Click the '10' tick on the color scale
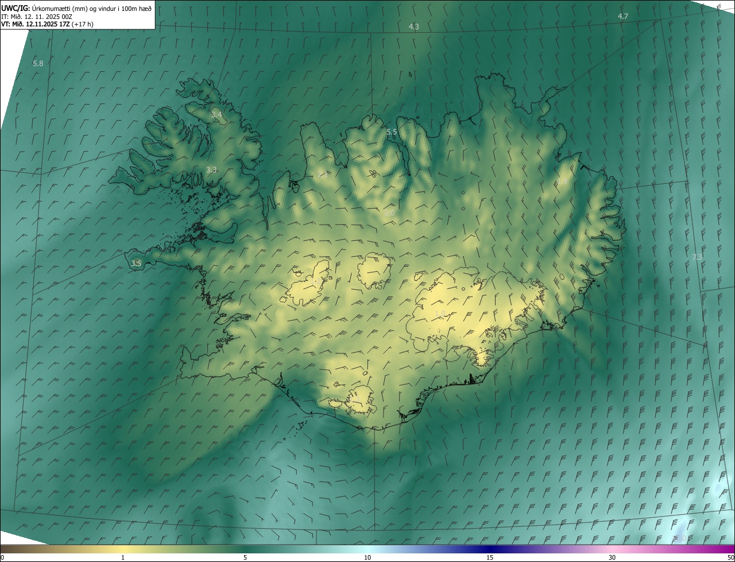Screen dimensions: 735x562 367,557
